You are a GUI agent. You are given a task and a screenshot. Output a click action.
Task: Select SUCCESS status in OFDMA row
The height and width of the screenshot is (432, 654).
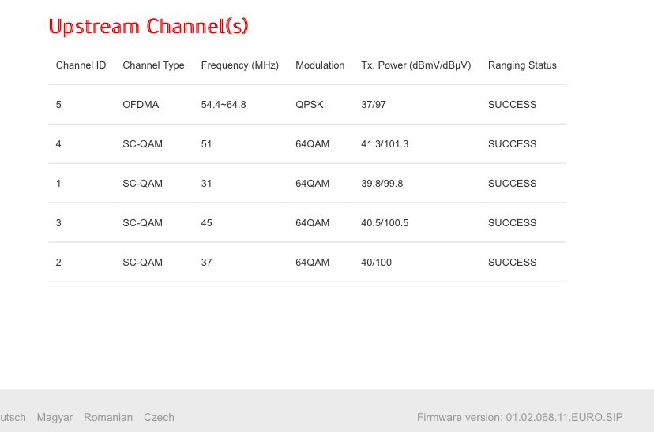click(512, 105)
